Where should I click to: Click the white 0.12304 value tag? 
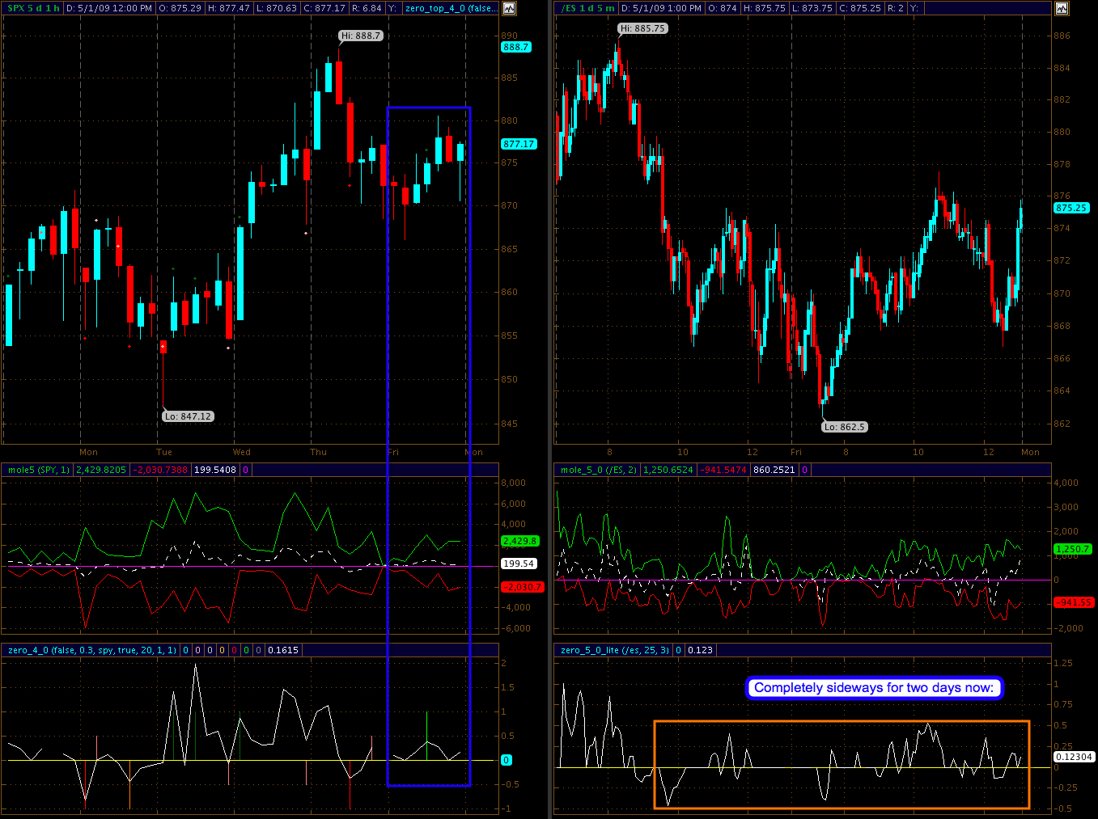pyautogui.click(x=1074, y=757)
